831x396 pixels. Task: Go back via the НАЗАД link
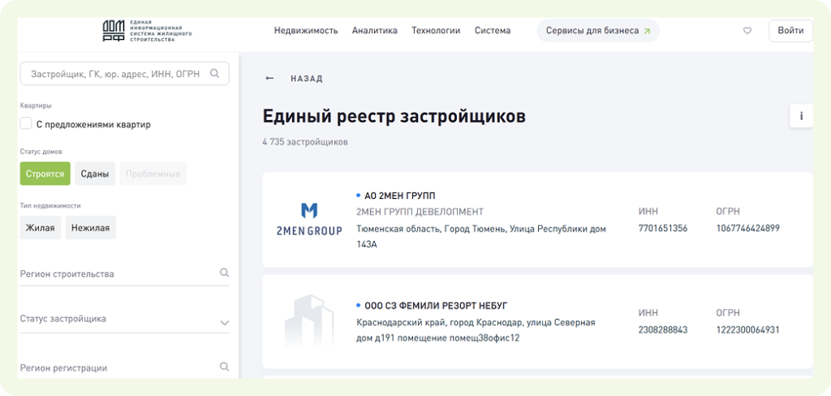click(x=307, y=79)
